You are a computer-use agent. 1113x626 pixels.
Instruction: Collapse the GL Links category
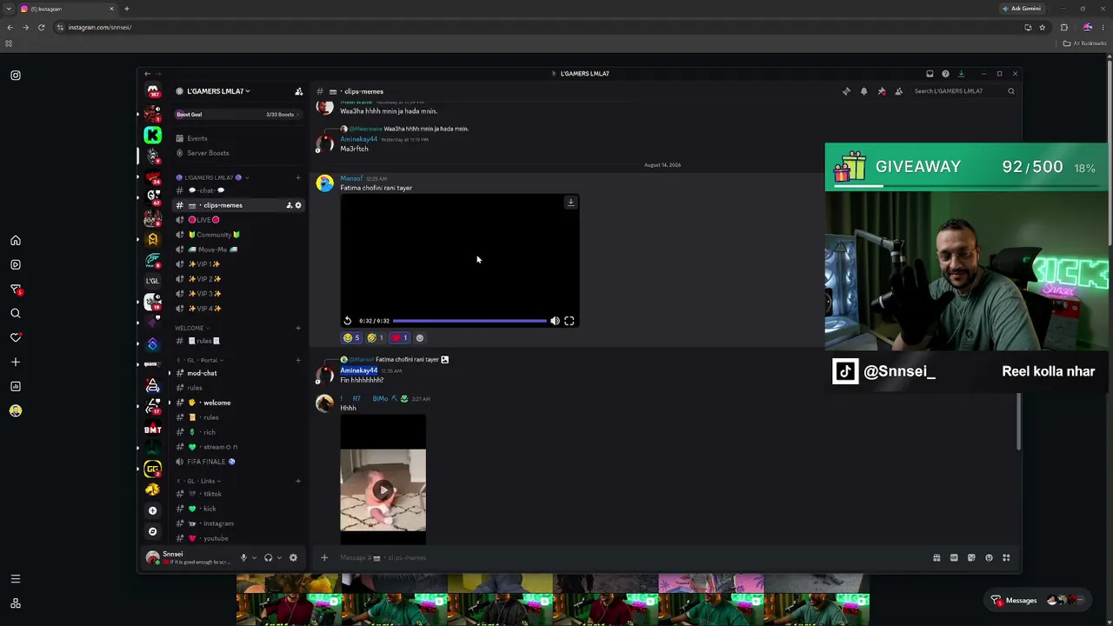[x=200, y=481]
